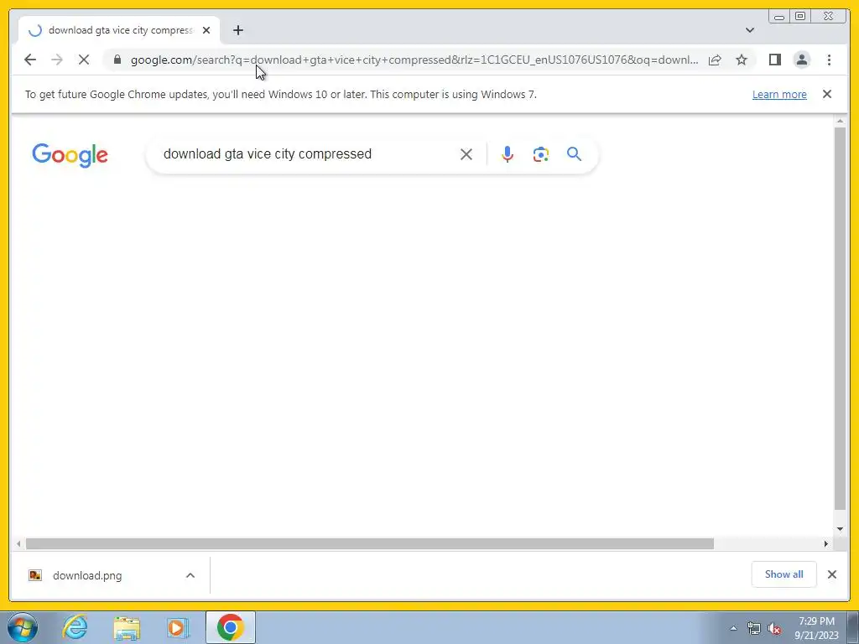Viewport: 859px width, 644px height.
Task: Show hidden system tray icons
Action: tap(733, 628)
